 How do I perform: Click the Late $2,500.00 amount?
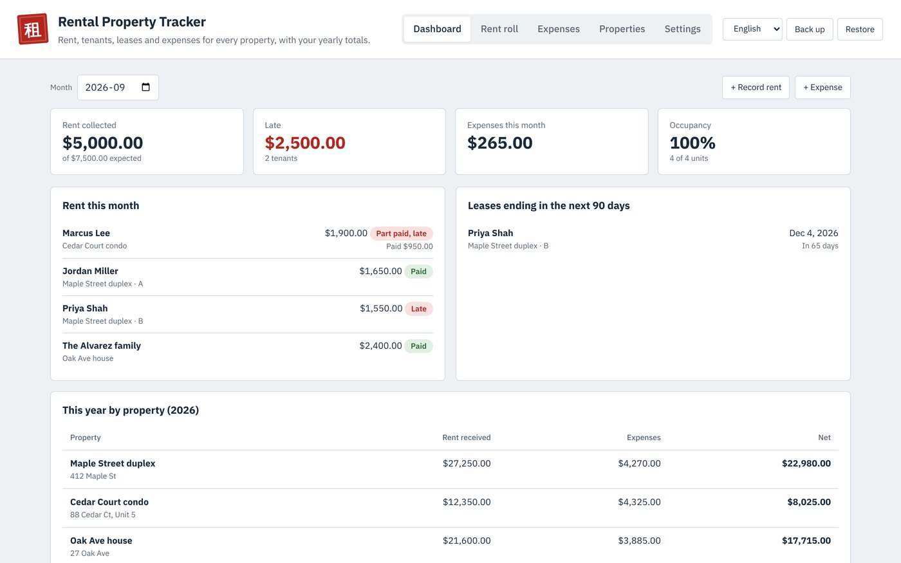[305, 143]
